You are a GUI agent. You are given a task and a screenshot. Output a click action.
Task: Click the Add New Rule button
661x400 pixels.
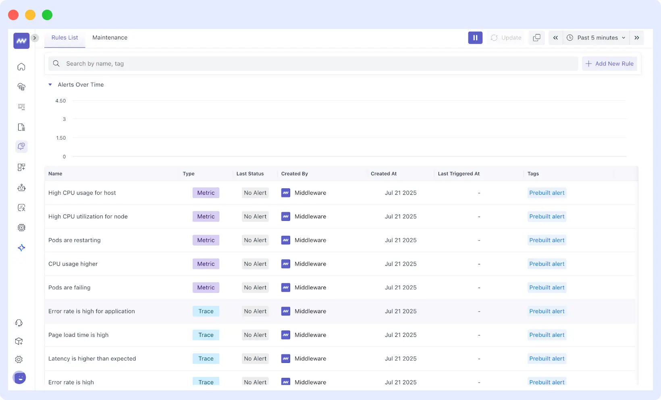point(609,64)
